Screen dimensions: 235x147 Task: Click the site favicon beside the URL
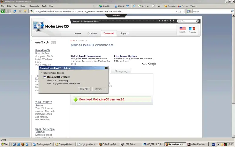[31, 11]
